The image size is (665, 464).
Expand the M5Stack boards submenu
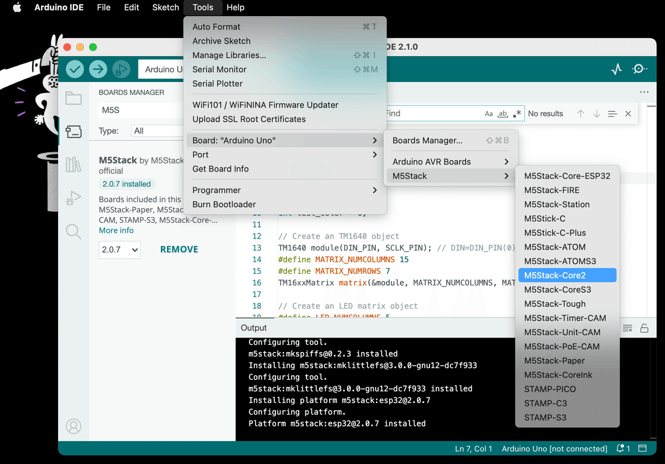coord(451,176)
